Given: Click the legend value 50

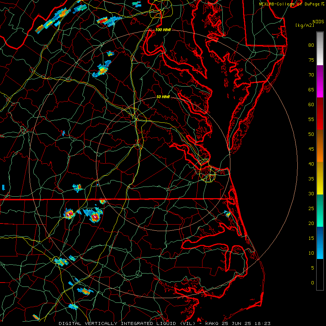Looking at the screenshot, I should [311, 134].
